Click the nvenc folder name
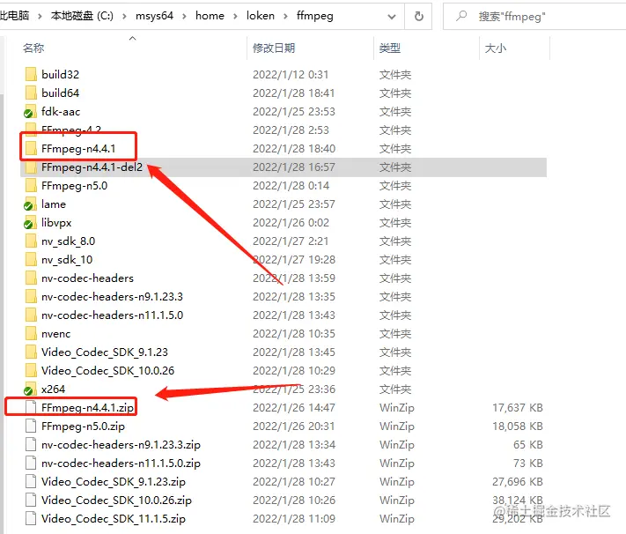Screen dimensions: 626x534 coord(55,334)
